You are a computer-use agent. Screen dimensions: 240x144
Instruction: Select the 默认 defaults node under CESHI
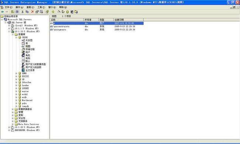point(28,61)
